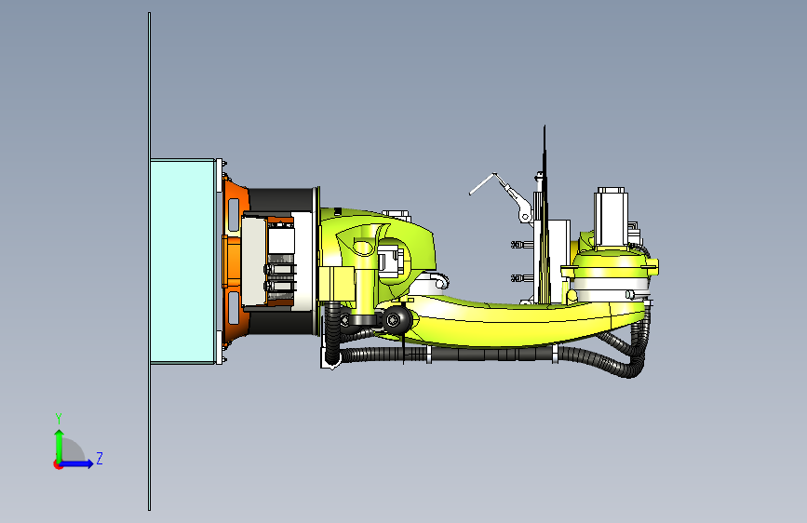
Task: Click the red X axis origin ball
Action: [58, 464]
